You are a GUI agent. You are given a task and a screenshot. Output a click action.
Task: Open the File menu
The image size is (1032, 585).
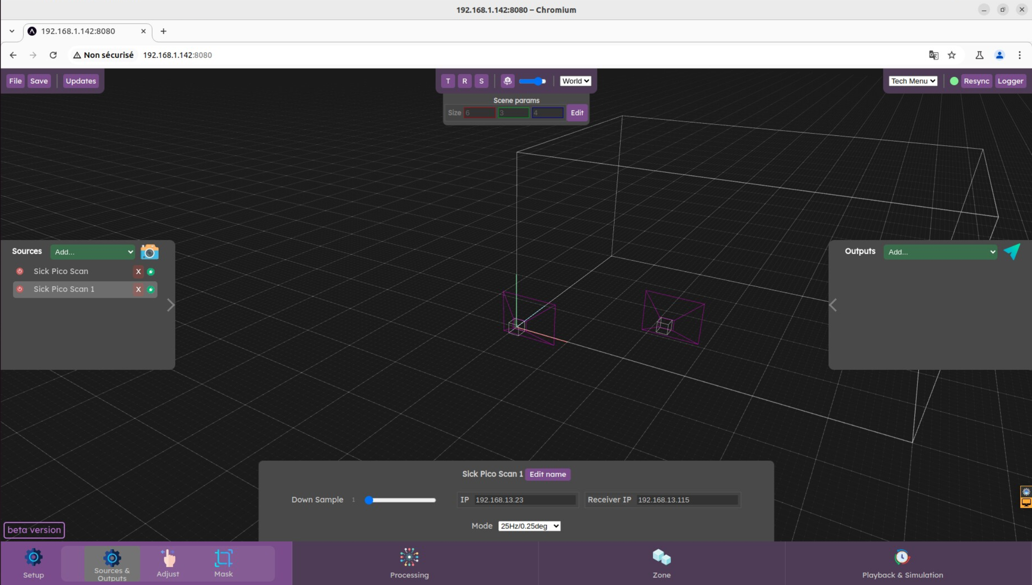pyautogui.click(x=16, y=81)
